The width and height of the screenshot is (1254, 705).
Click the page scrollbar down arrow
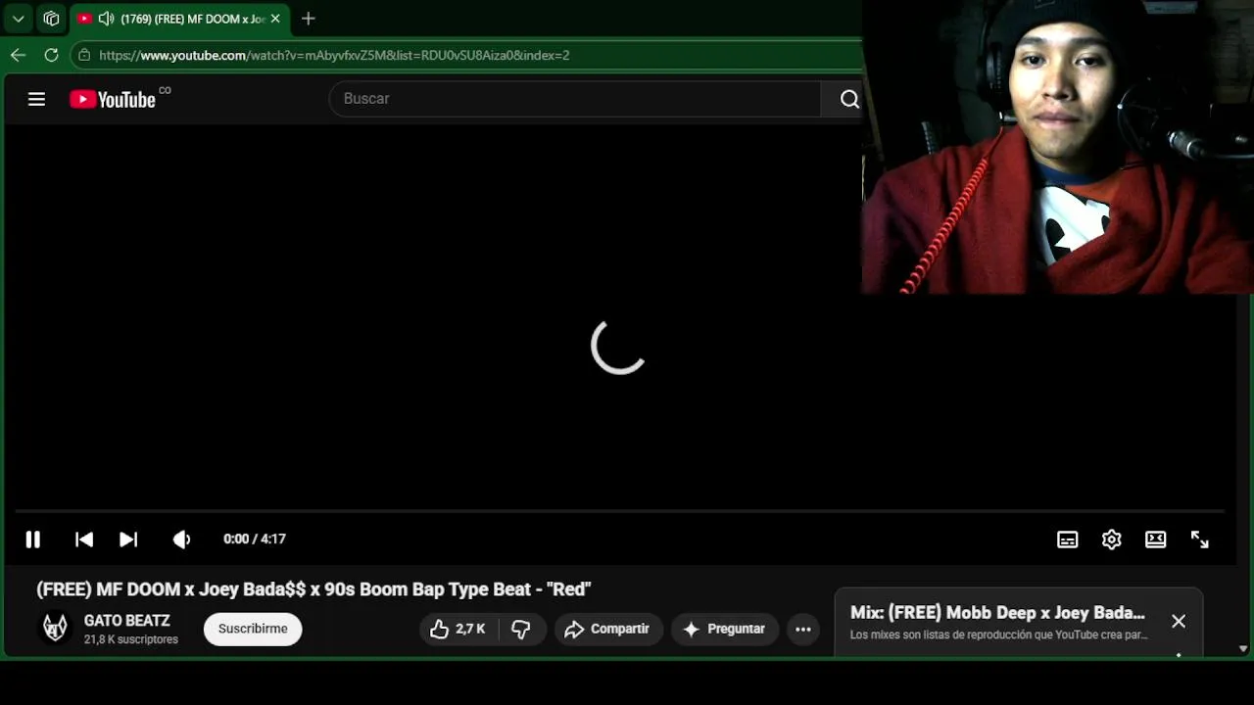pyautogui.click(x=1243, y=648)
